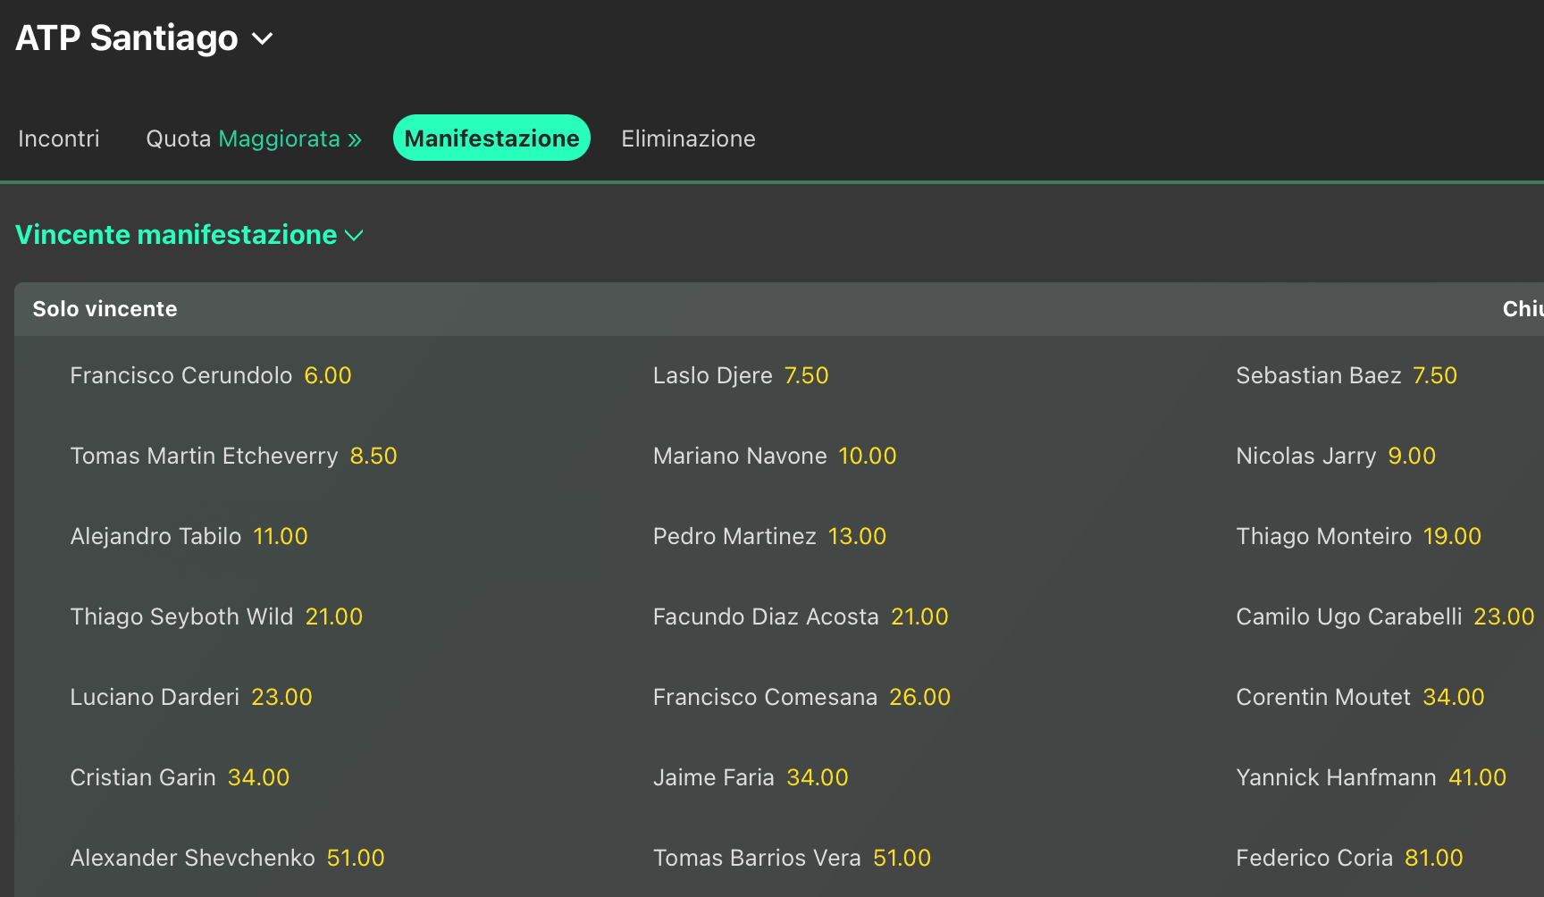Add Mariano Navone 10.00 to betslip
This screenshot has height=897, width=1544.
click(867, 456)
